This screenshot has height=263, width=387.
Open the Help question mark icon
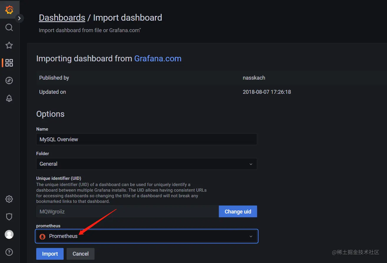pyautogui.click(x=9, y=252)
